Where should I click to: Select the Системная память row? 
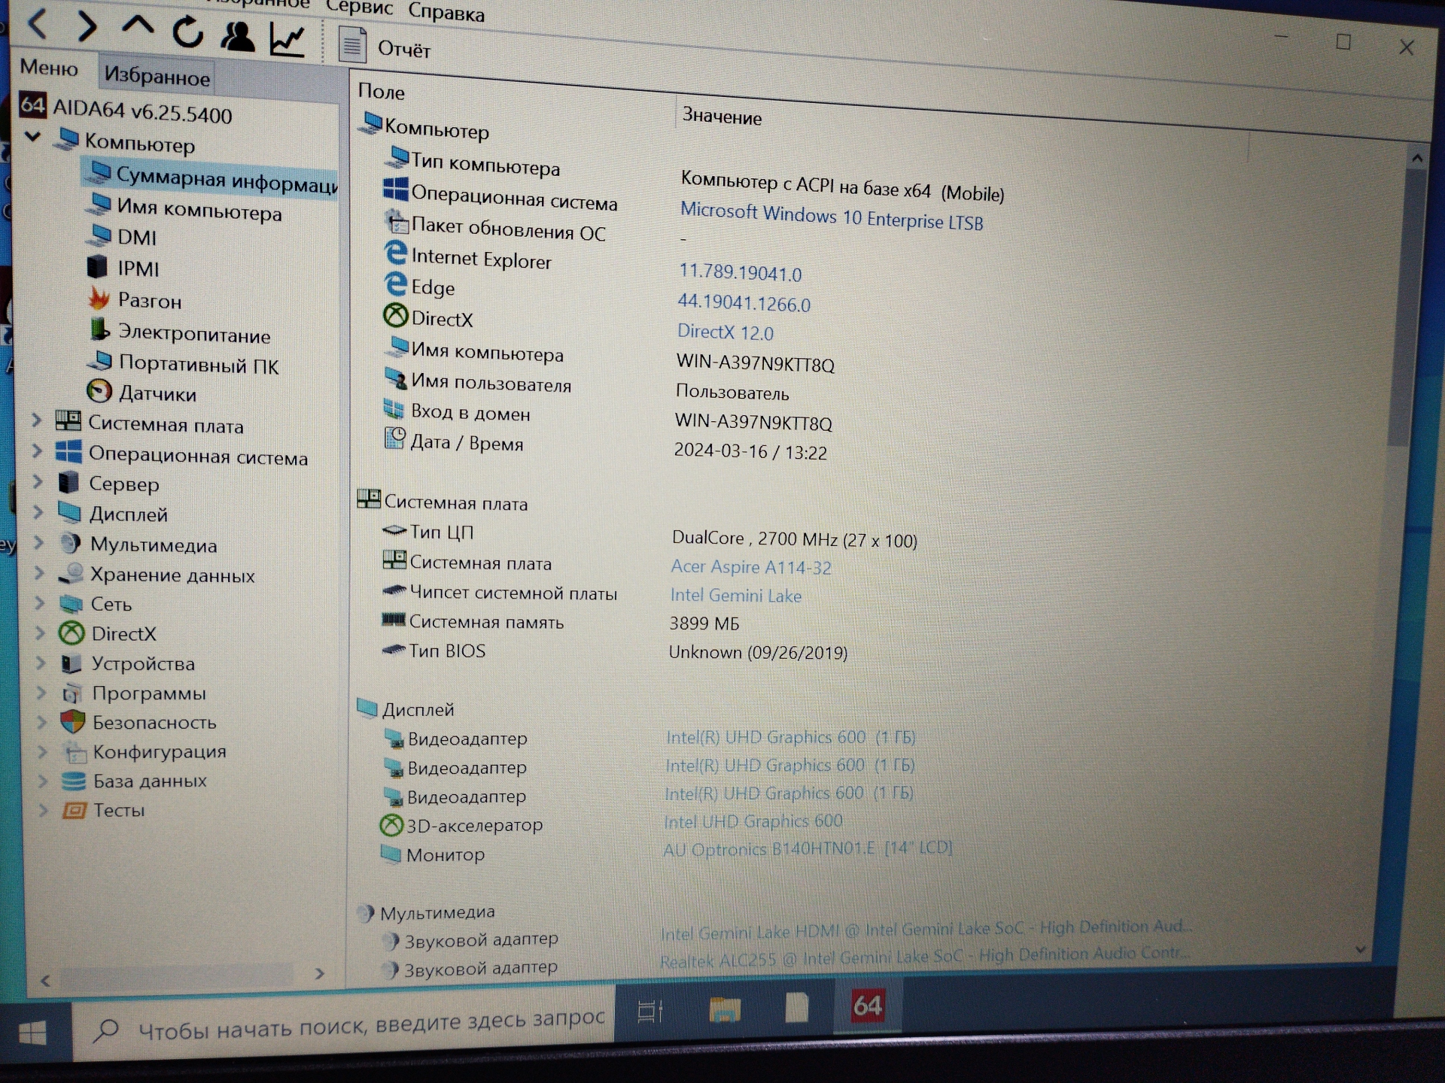(x=561, y=622)
